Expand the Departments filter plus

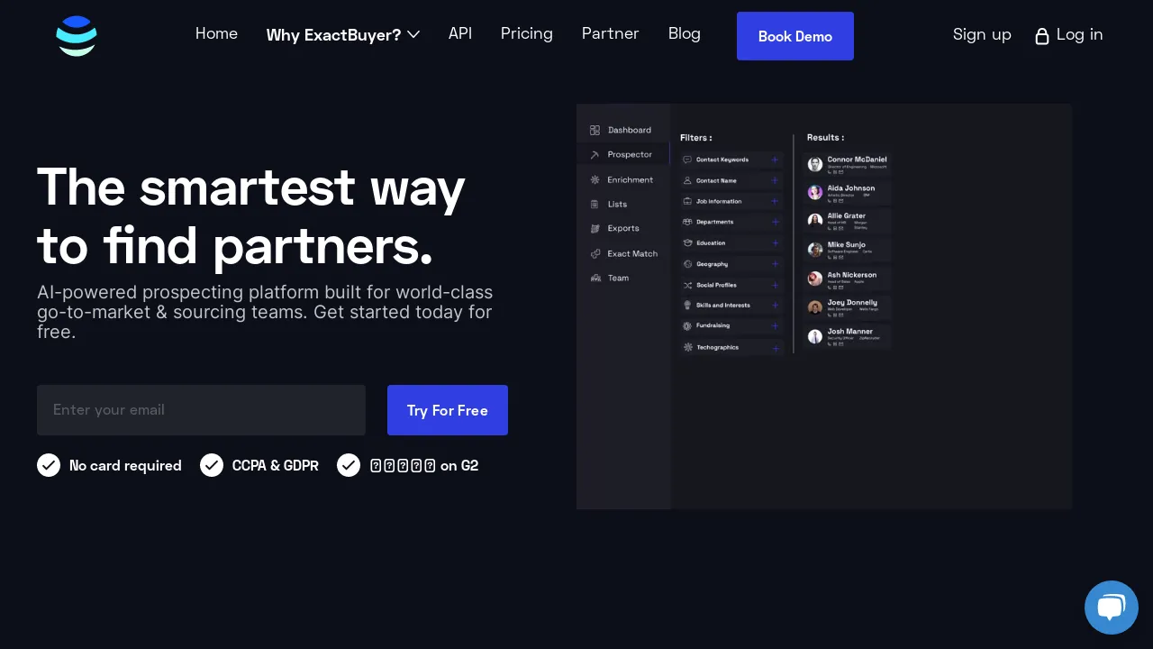(x=775, y=222)
